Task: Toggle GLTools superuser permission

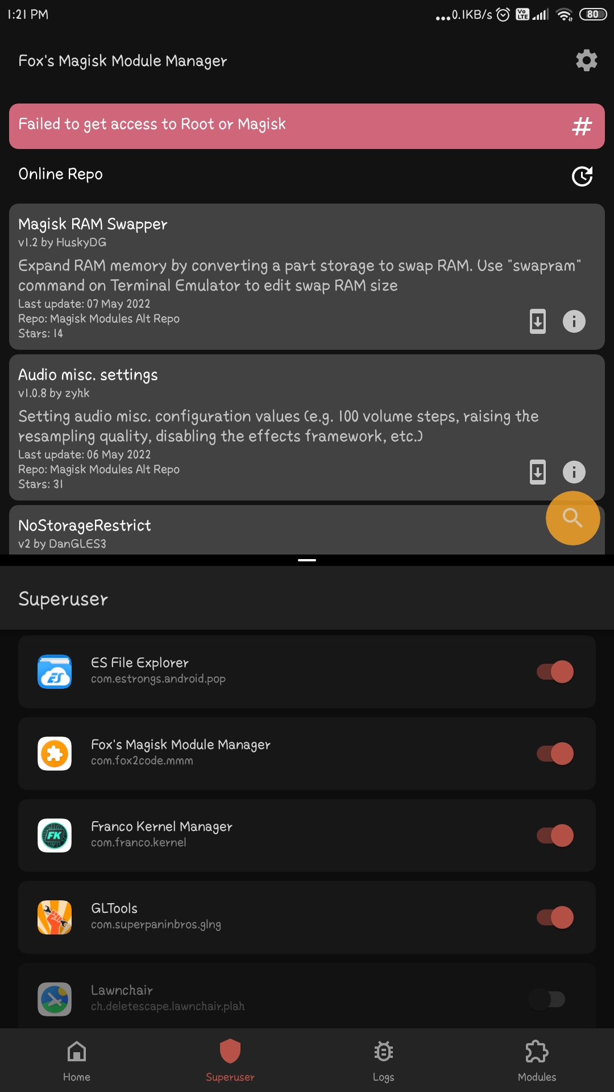Action: [x=554, y=917]
